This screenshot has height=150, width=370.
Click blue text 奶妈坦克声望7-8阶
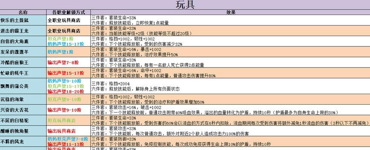pos(68,139)
